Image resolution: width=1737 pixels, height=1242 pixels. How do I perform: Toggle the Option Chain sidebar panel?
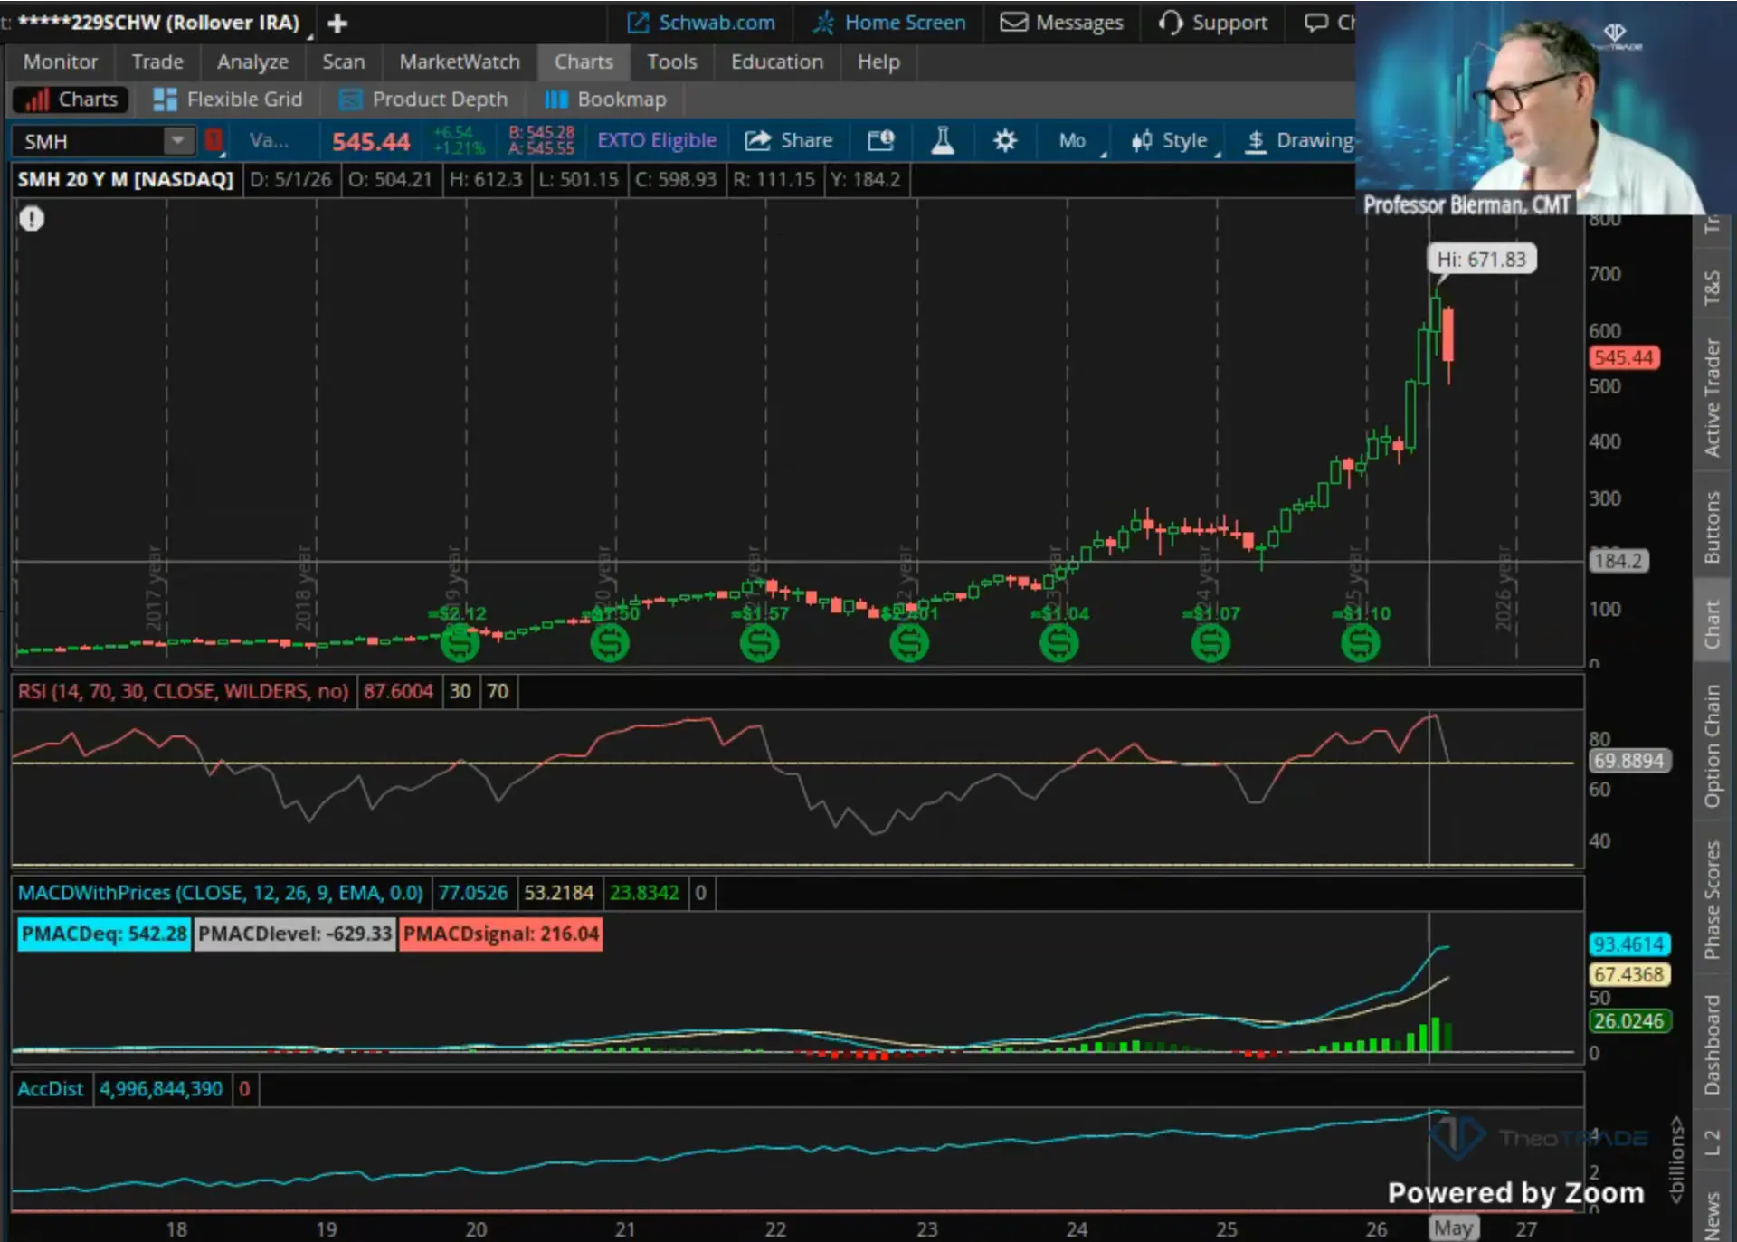pos(1712,745)
